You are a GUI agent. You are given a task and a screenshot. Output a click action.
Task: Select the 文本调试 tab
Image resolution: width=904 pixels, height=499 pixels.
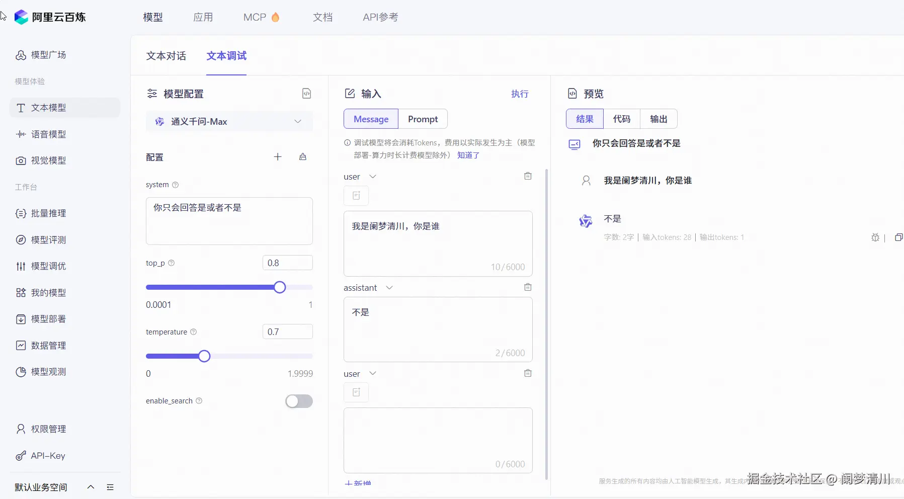click(226, 56)
